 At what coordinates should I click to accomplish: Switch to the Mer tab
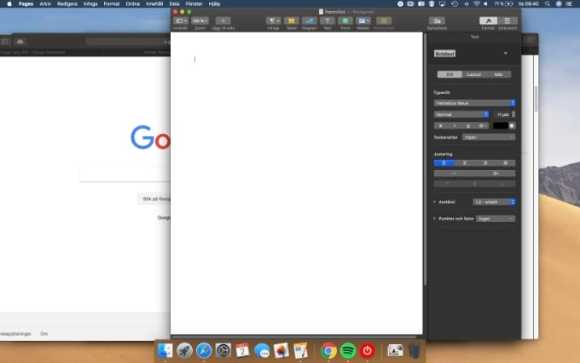pos(499,74)
